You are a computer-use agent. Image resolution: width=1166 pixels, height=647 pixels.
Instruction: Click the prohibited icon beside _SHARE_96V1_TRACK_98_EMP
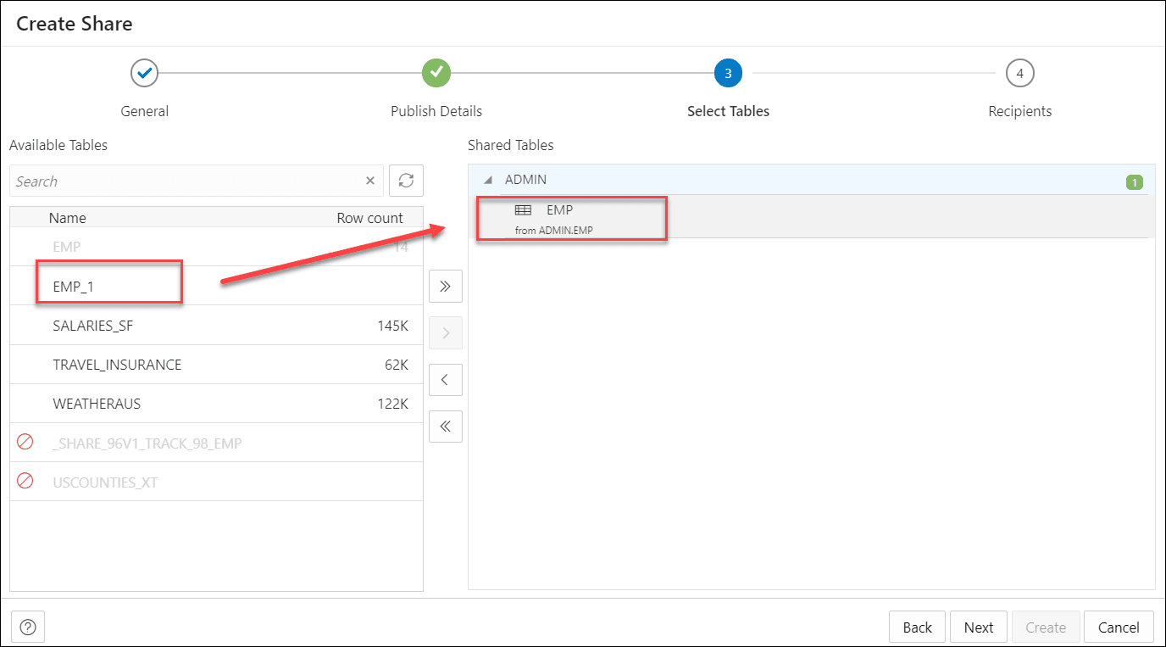(25, 441)
